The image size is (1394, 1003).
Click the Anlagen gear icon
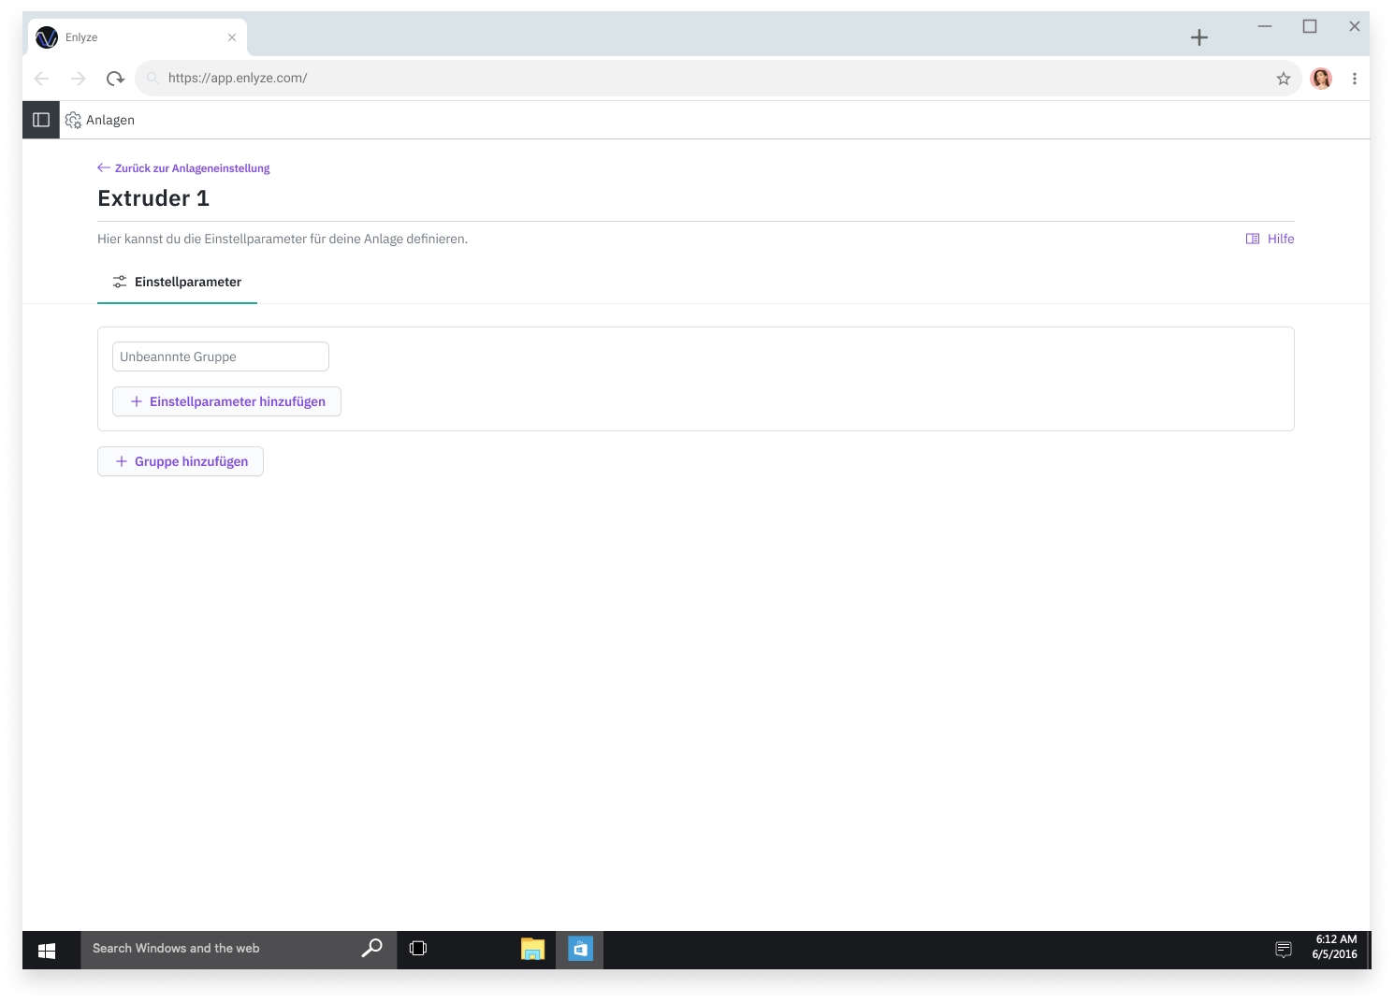click(73, 120)
